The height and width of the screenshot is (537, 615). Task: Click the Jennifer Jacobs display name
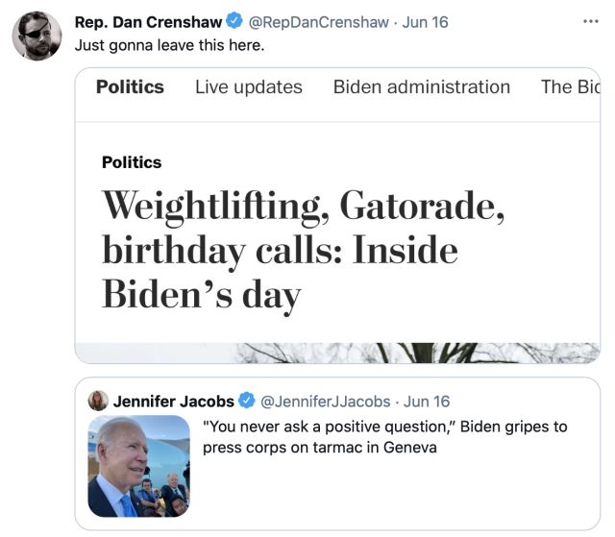point(173,401)
